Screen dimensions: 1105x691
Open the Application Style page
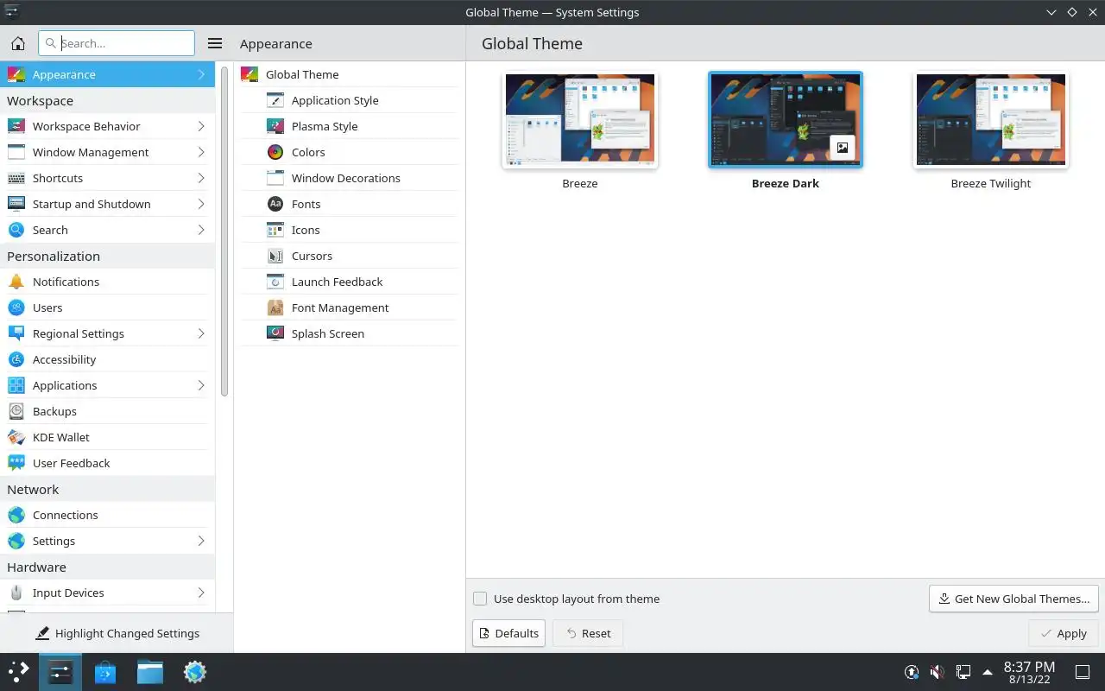[x=349, y=100]
